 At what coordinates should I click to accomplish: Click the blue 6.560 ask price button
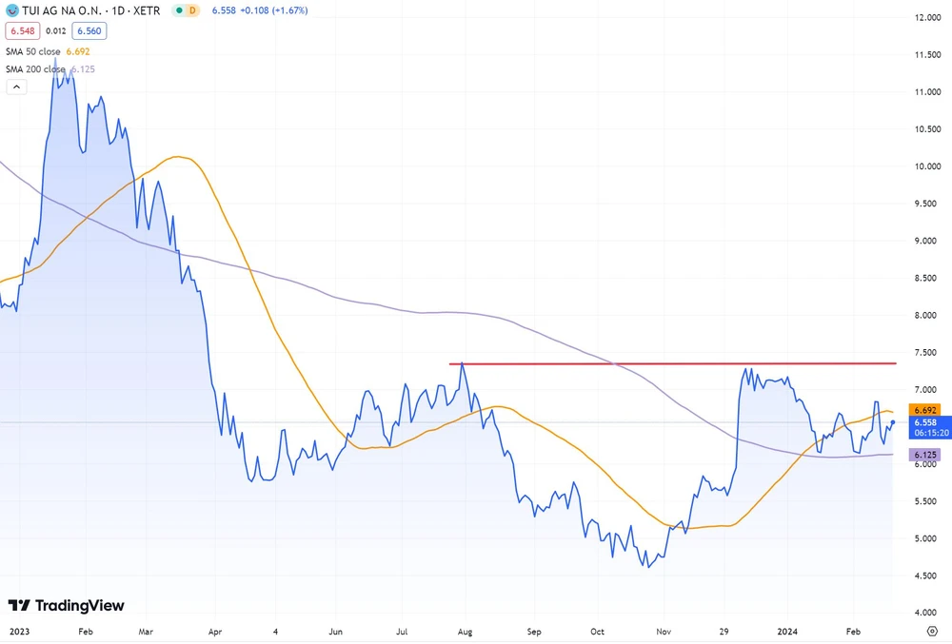click(x=89, y=30)
